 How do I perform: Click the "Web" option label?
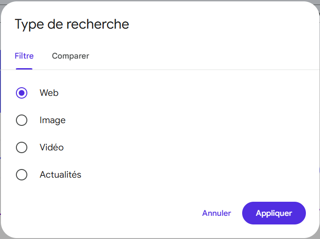(49, 93)
